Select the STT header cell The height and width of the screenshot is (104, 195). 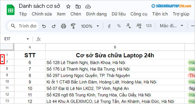click(30, 55)
